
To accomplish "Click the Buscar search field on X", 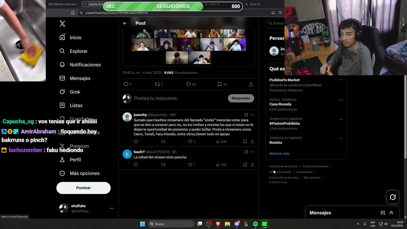I will [275, 23].
